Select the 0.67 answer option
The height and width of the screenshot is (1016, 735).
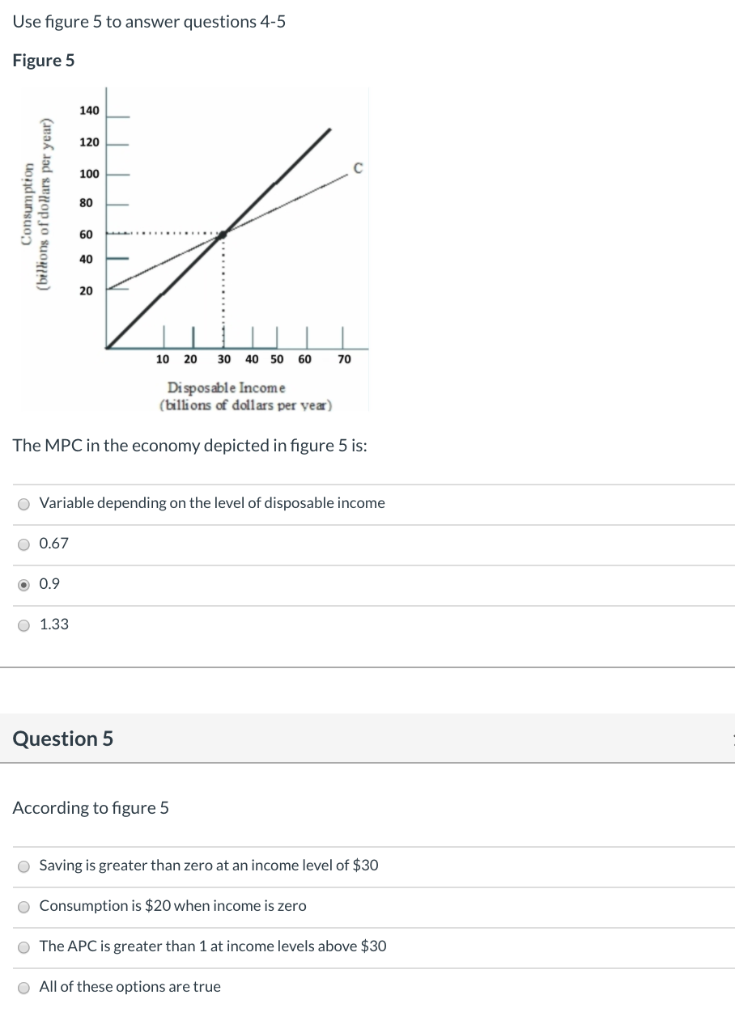tap(24, 544)
